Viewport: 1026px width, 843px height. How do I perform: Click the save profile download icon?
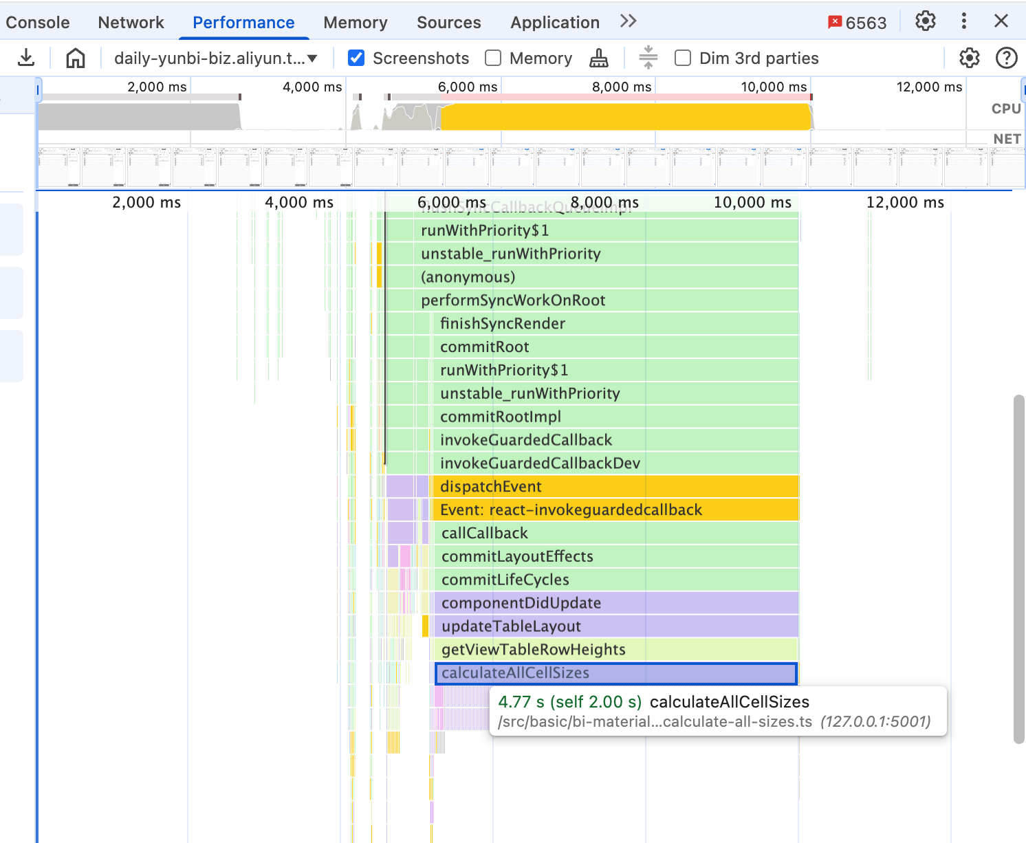tap(26, 58)
